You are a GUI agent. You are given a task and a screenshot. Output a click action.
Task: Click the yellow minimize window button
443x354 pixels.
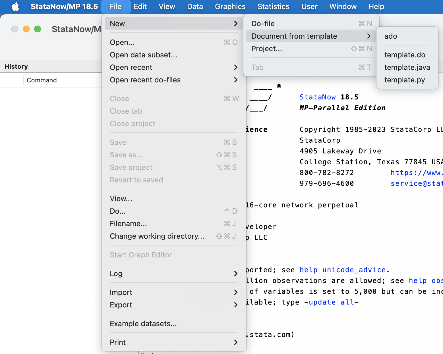click(x=26, y=29)
